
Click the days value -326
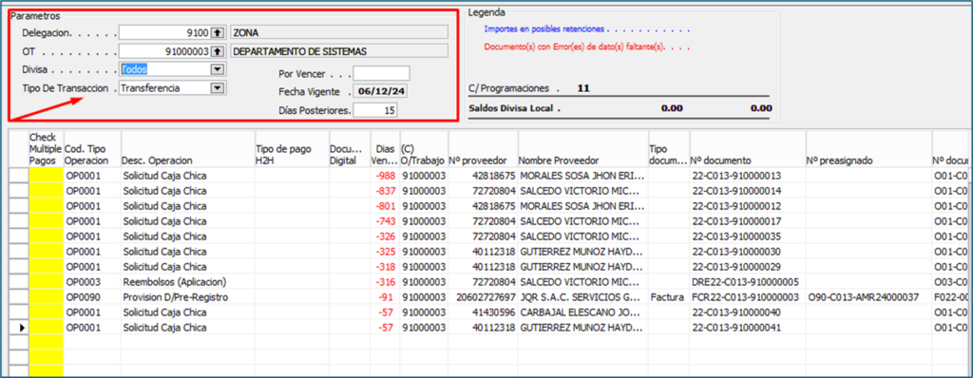click(x=385, y=236)
